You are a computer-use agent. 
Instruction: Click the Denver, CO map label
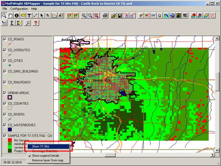tap(101, 80)
